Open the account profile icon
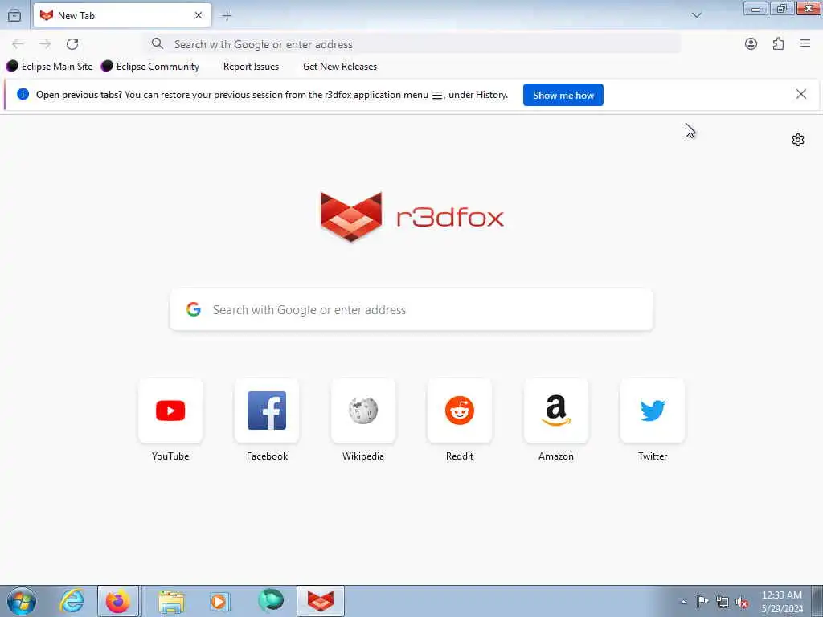The height and width of the screenshot is (617, 823). coord(751,44)
